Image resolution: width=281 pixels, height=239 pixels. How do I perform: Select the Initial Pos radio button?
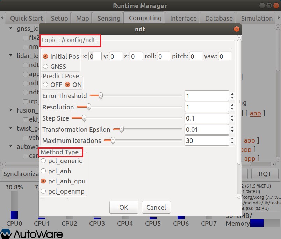(x=45, y=57)
